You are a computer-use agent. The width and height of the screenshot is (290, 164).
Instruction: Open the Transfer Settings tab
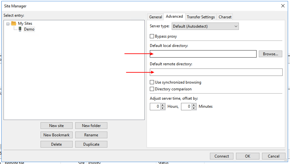[201, 17]
